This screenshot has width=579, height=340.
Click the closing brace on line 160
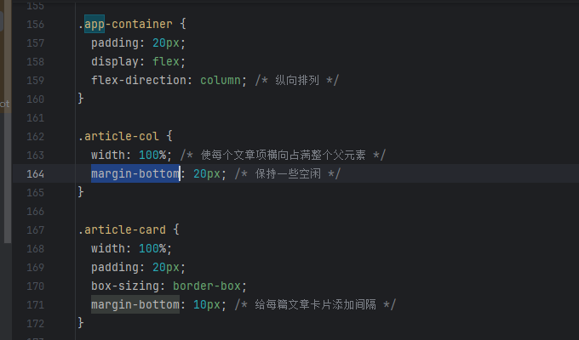click(81, 99)
